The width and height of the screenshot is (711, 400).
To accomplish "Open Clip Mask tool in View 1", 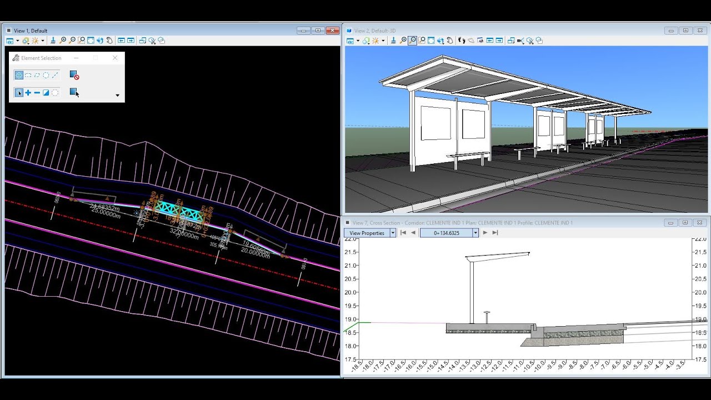I will tap(161, 41).
